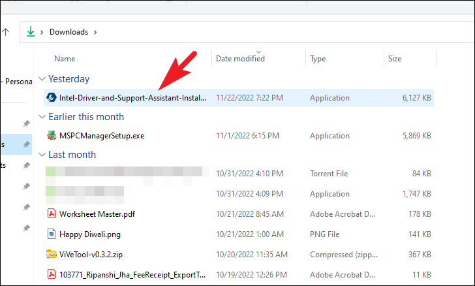Screen dimensions: 475x286
Task: Click the Earlier this month group heading
Action: 86,117
